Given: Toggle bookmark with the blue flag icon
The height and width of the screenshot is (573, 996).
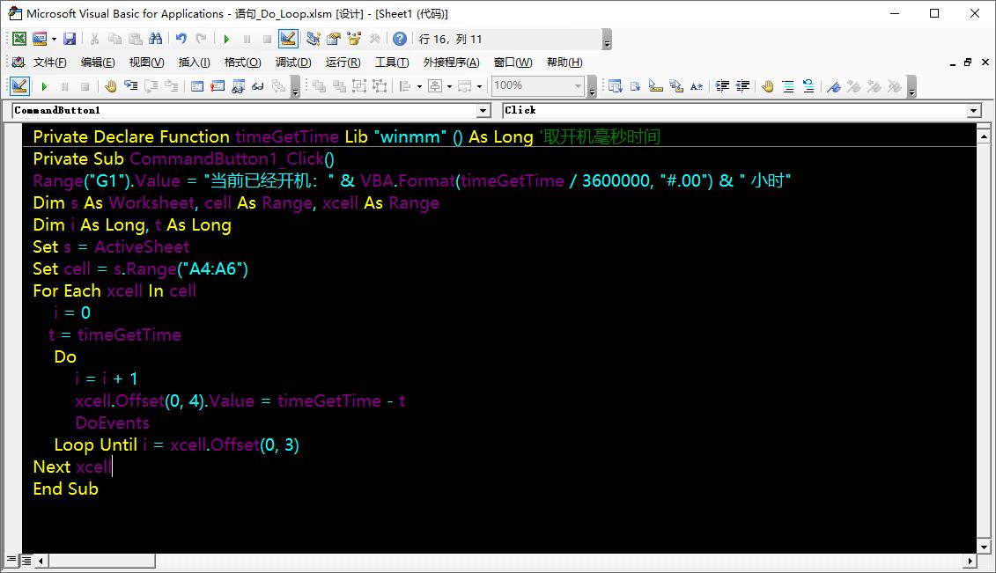Looking at the screenshot, I should (833, 86).
